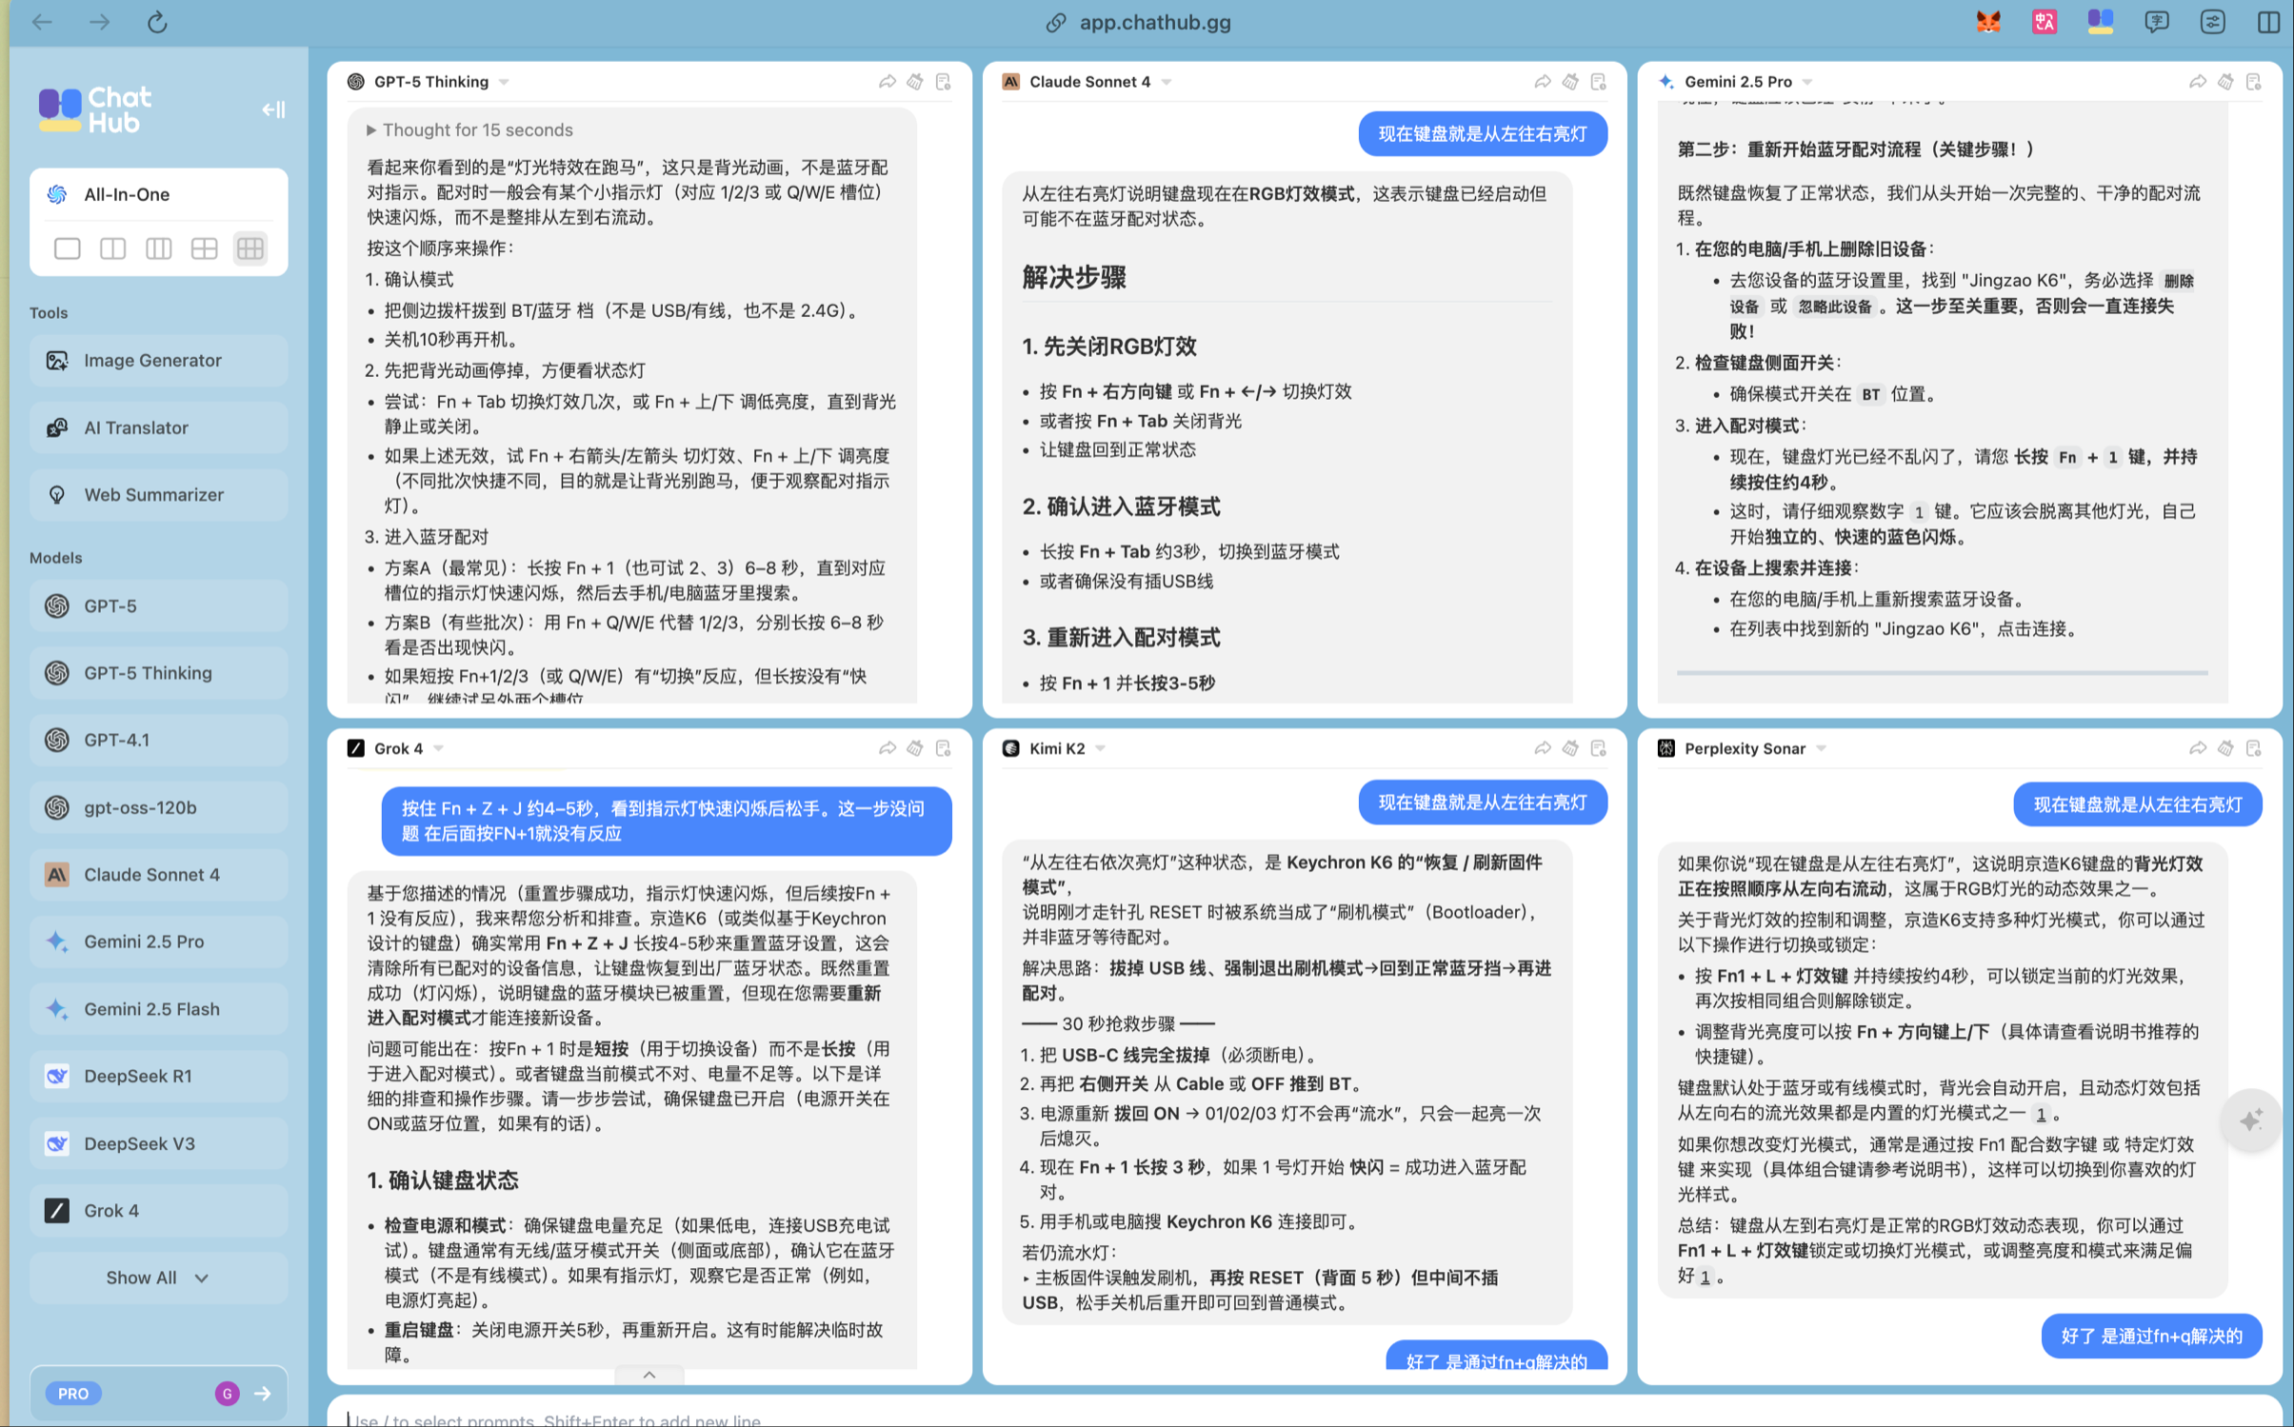Share Claude Sonnet 4 conversation

pos(1543,82)
